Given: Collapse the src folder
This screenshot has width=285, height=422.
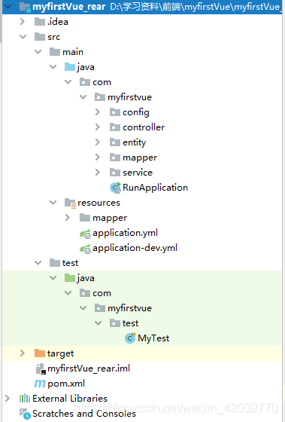Looking at the screenshot, I should click(23, 37).
